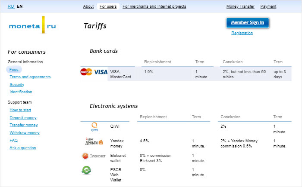Open the Payment page link
This screenshot has height=187, width=302.
click(268, 6)
